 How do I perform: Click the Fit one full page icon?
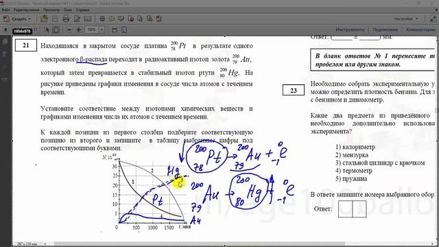pyautogui.click(x=124, y=30)
